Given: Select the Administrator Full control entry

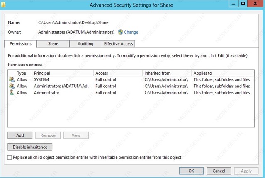Looking at the screenshot, I should click(x=131, y=92).
